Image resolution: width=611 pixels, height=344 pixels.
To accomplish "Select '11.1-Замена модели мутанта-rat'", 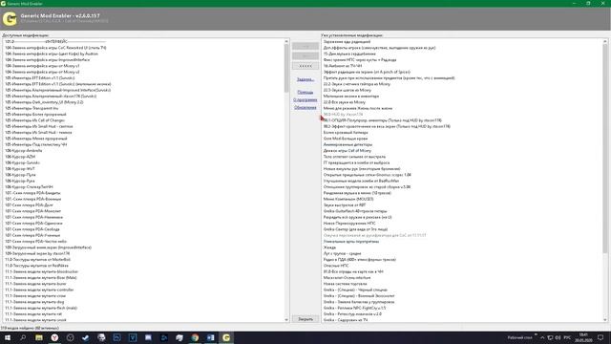I will [x=33, y=314].
